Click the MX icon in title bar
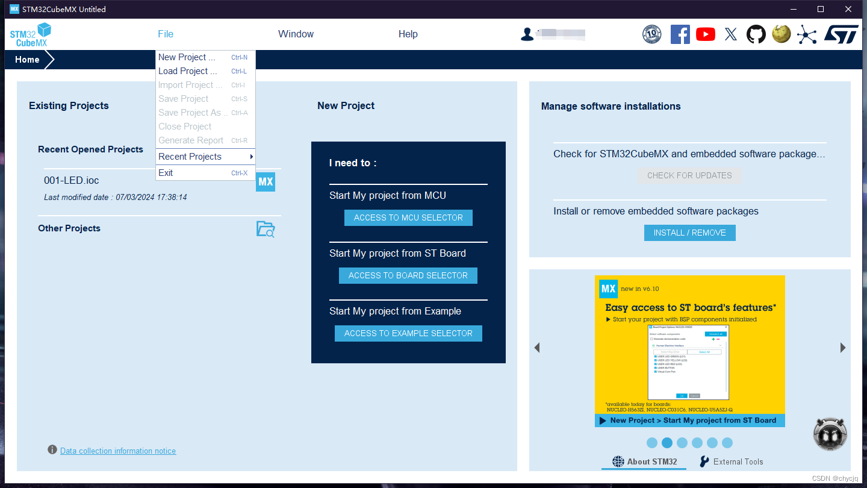 pos(14,9)
